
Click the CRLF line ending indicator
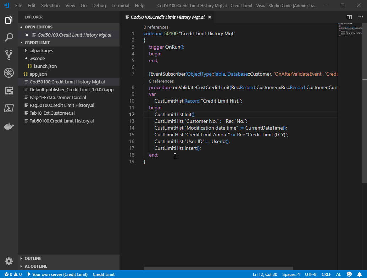[x=326, y=274]
